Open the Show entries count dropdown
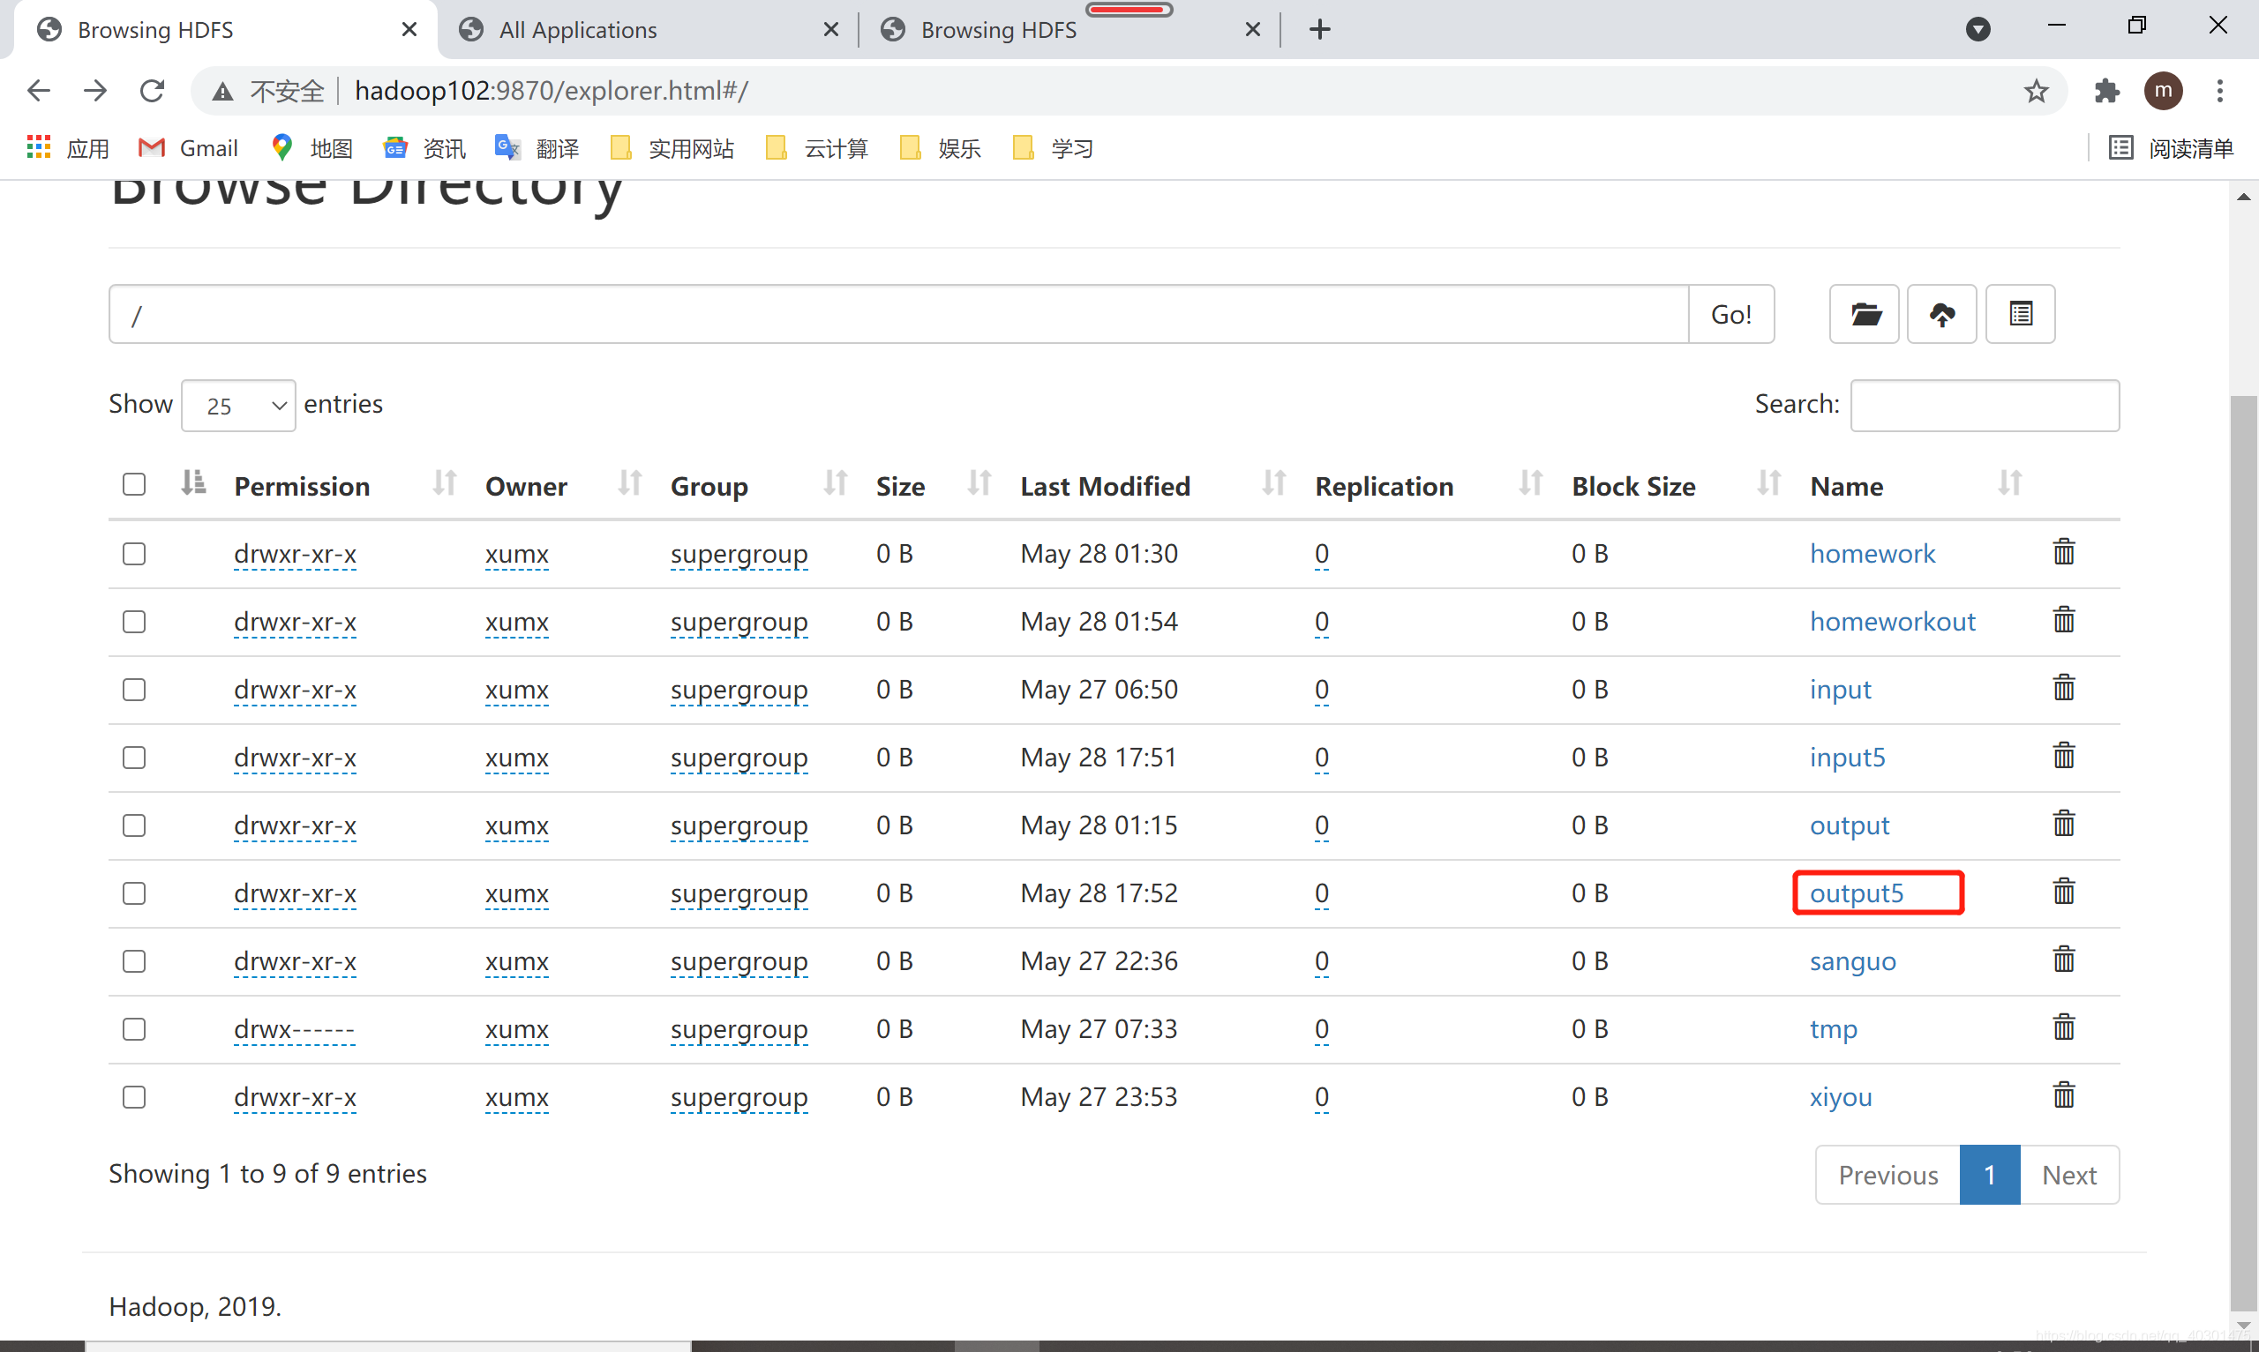Screen dimensions: 2259x1352 point(238,406)
